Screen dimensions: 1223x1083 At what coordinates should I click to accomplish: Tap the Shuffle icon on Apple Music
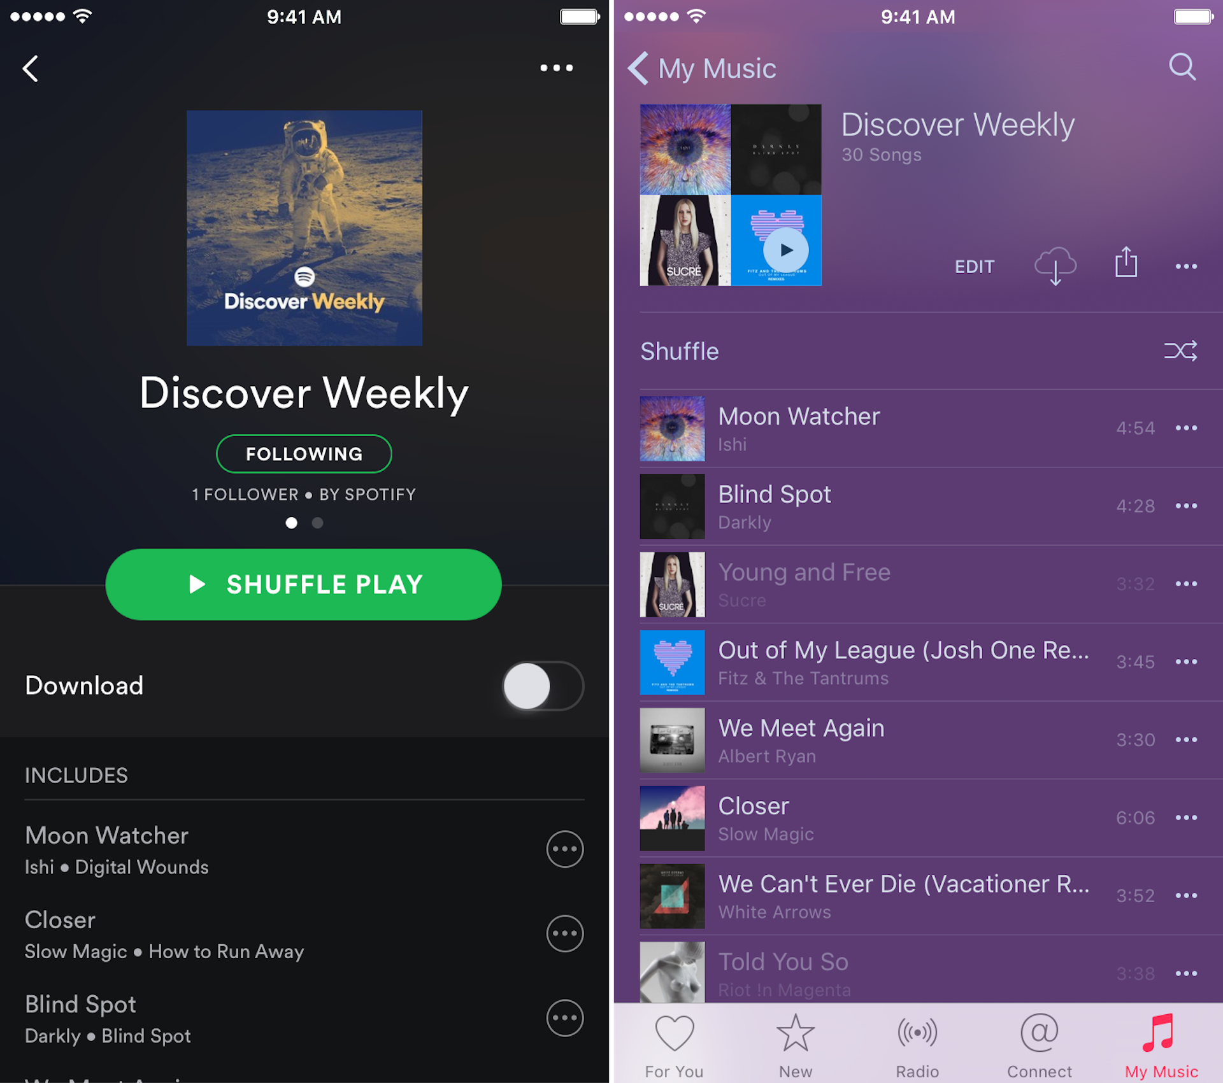point(1180,351)
